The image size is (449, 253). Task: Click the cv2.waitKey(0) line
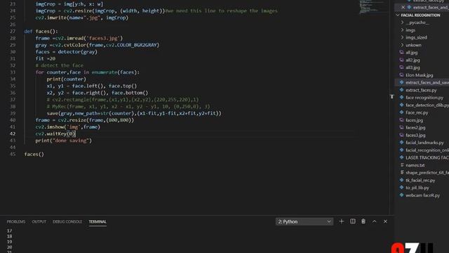point(55,134)
